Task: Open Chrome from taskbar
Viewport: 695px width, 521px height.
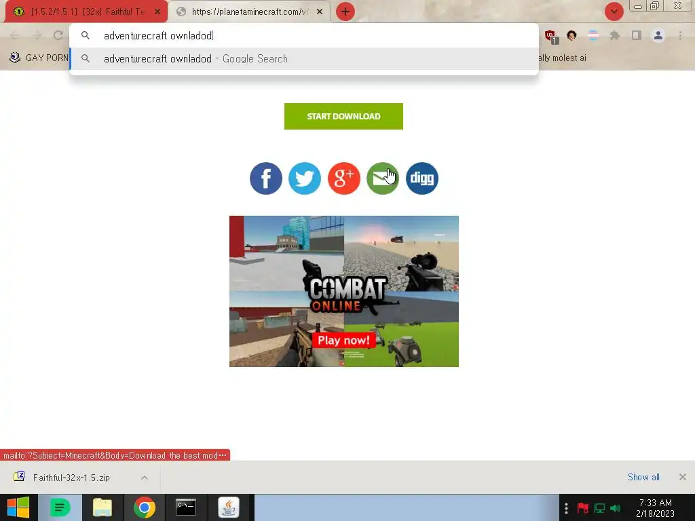Action: [144, 507]
